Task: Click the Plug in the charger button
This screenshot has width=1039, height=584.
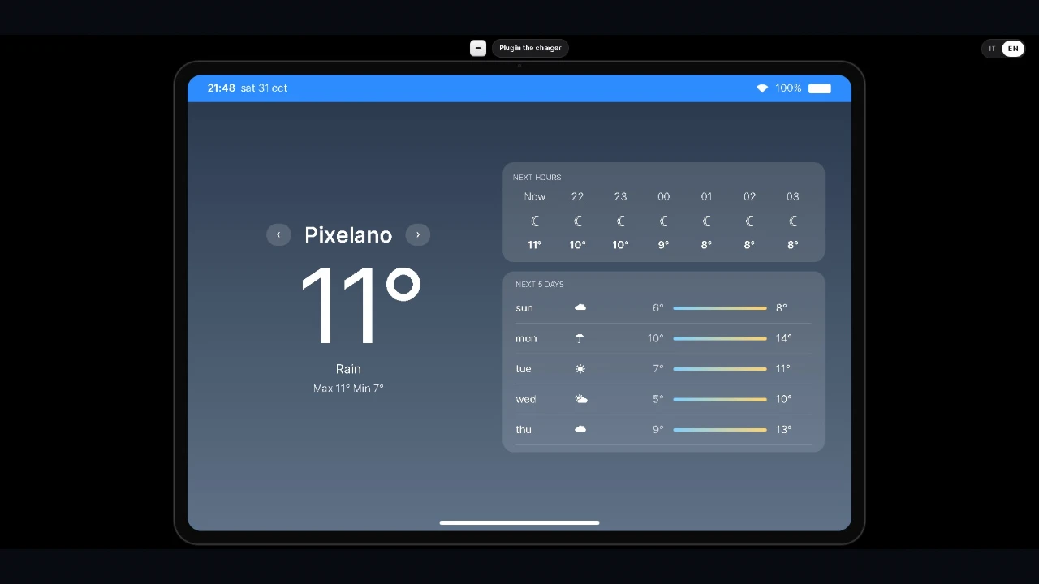Action: coord(530,48)
